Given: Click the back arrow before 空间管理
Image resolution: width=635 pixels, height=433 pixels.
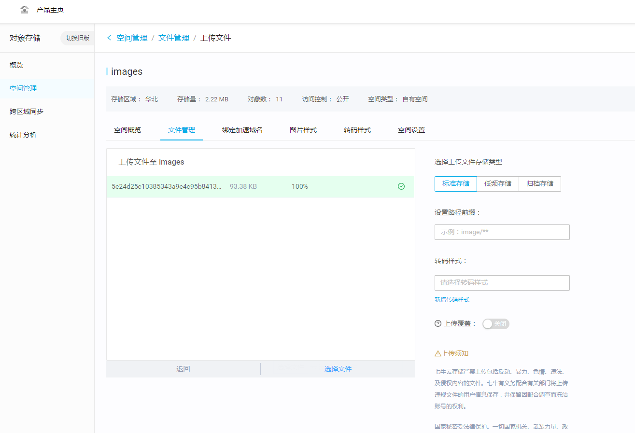Looking at the screenshot, I should tap(109, 38).
